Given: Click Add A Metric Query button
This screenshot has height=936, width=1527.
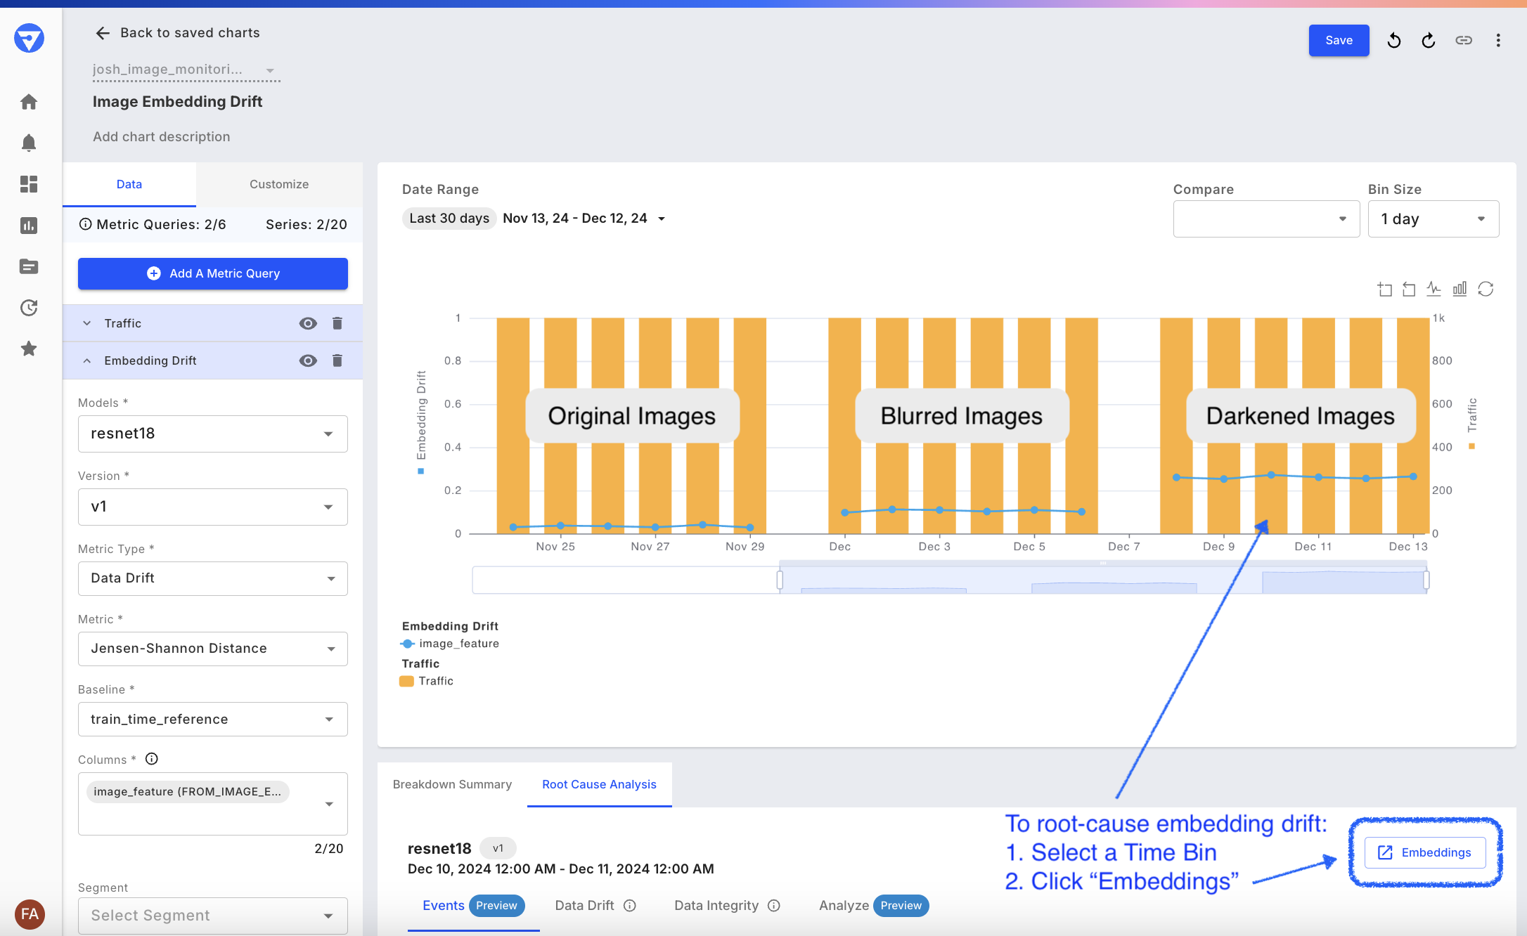Looking at the screenshot, I should tap(212, 273).
